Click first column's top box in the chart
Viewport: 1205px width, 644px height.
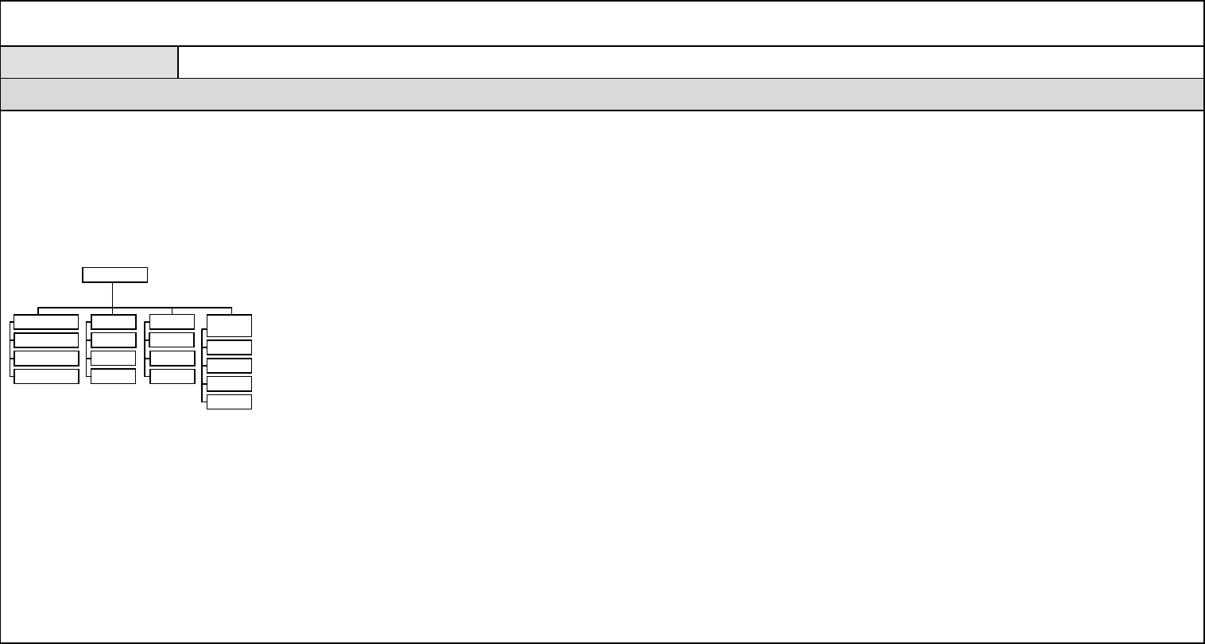[x=47, y=322]
